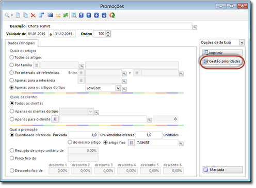Click the Marcada button

click(222, 170)
